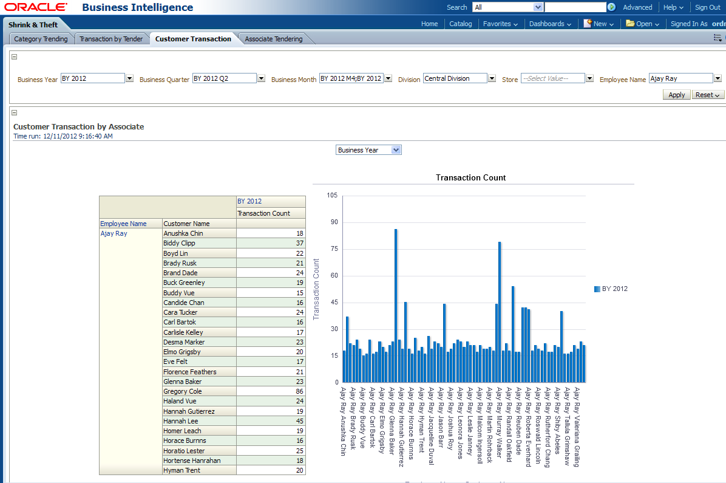This screenshot has height=483, width=726.
Task: Switch to the Associate Tendering tab
Action: tap(273, 39)
